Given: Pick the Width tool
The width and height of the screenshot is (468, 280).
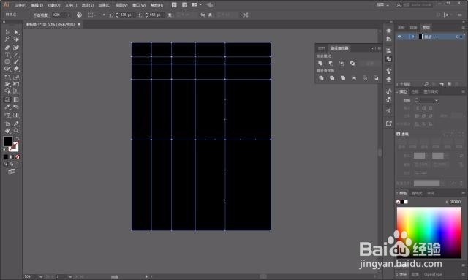Looking at the screenshot, I should coord(7,84).
